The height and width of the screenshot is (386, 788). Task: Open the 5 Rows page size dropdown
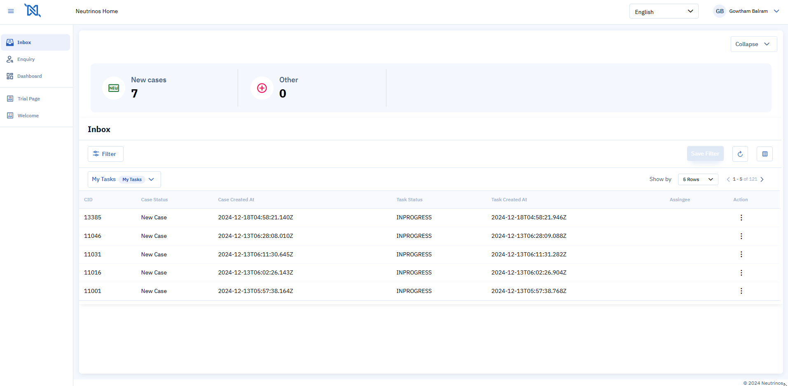[x=698, y=179]
